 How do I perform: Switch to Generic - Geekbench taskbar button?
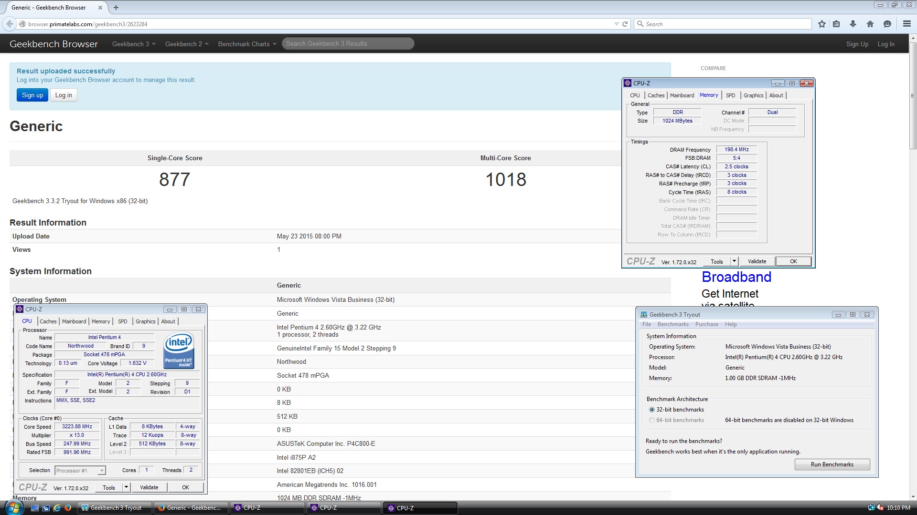[x=191, y=508]
